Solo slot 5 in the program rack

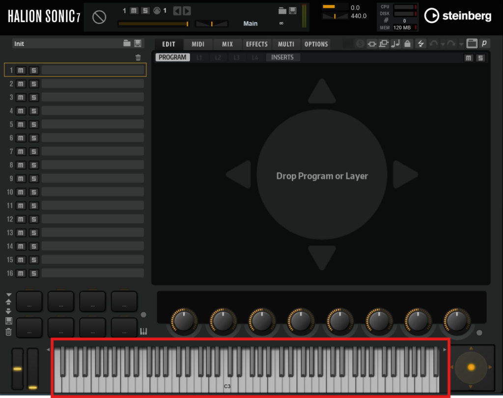pos(33,124)
